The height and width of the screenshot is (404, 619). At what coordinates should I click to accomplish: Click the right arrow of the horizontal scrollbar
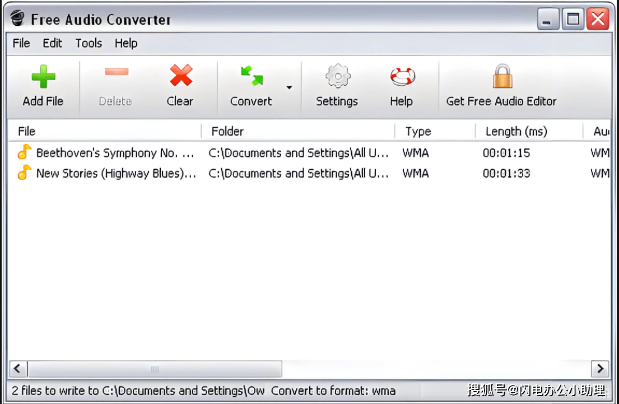(601, 369)
